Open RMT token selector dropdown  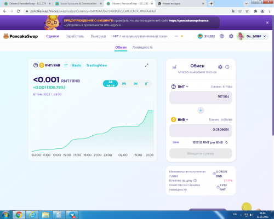pyautogui.click(x=180, y=87)
